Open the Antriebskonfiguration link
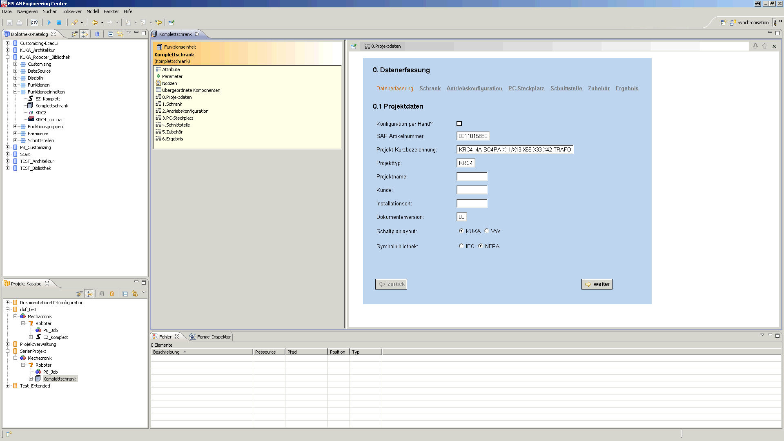Viewport: 784px width, 441px height. point(474,88)
